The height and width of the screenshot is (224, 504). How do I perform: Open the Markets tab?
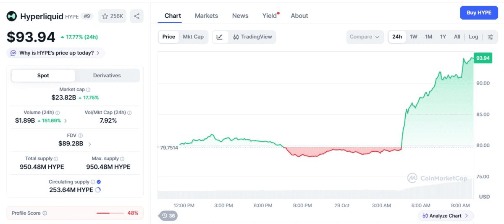pos(206,16)
